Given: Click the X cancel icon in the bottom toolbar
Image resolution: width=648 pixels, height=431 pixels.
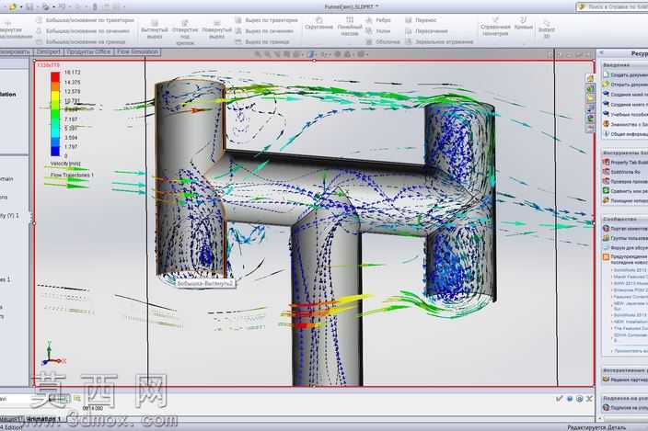Looking at the screenshot, I should point(589,399).
